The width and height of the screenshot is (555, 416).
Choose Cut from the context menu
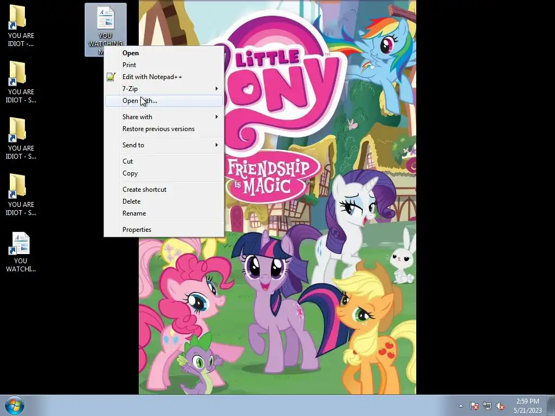[164, 161]
